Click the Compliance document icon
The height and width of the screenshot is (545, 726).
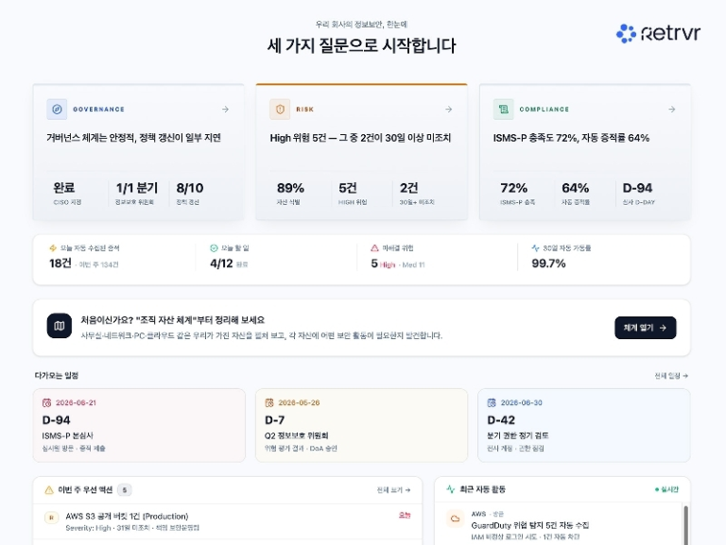click(503, 110)
